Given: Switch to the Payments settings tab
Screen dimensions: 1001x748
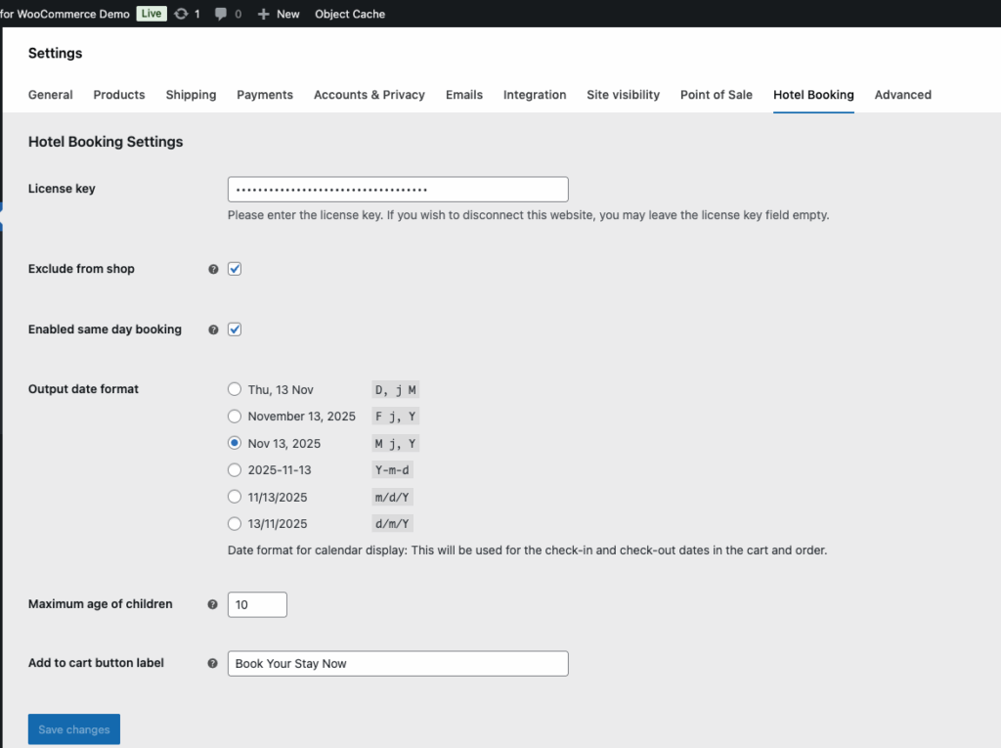Looking at the screenshot, I should pyautogui.click(x=265, y=95).
